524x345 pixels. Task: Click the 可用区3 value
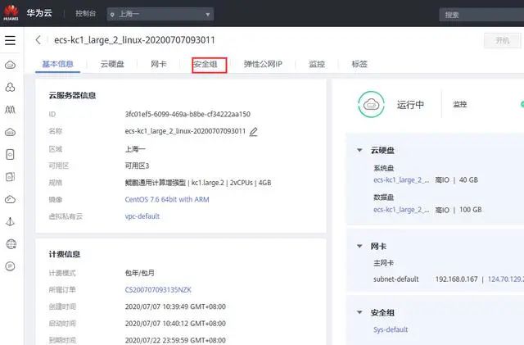coord(137,166)
